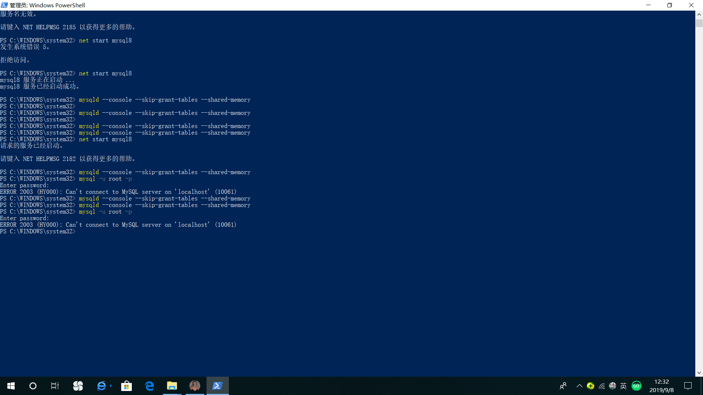The image size is (703, 395).
Task: Launch Microsoft Edge from the taskbar
Action: (149, 386)
